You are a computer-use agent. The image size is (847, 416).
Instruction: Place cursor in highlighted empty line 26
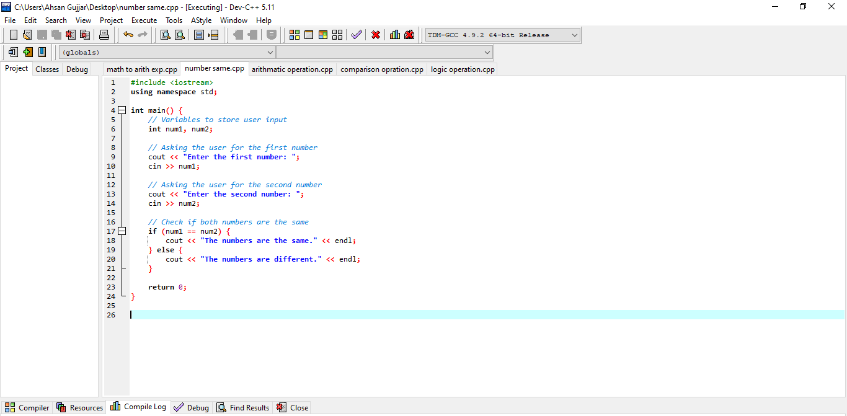click(487, 315)
